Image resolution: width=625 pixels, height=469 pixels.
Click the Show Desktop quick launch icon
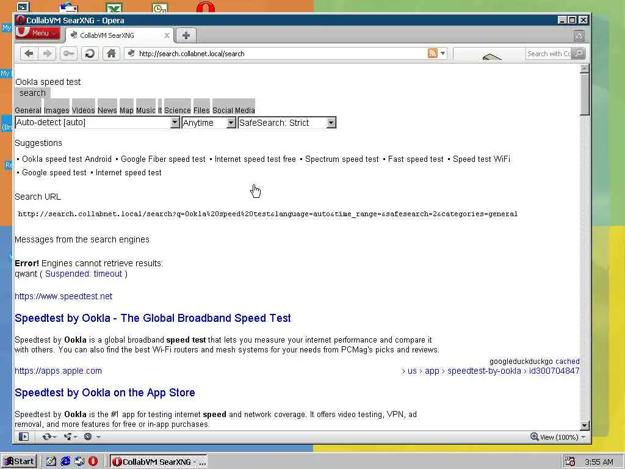point(51,462)
